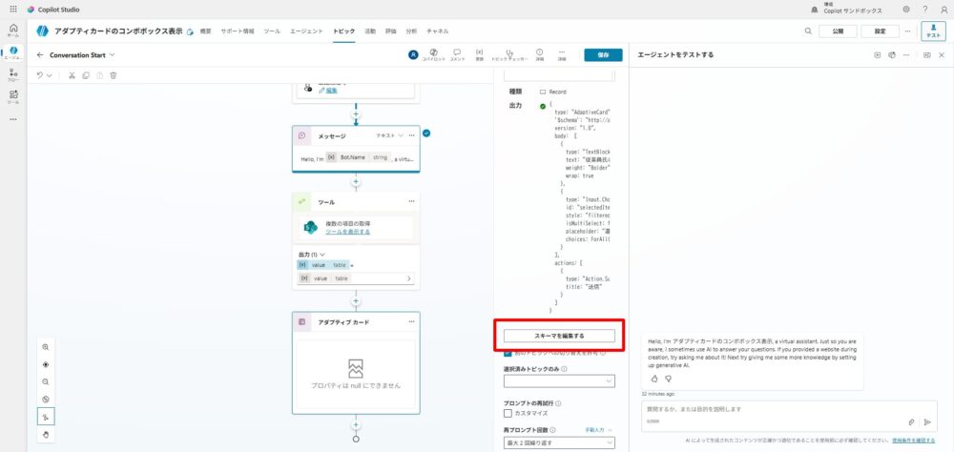This screenshot has width=954, height=452.
Task: Toggle the Customize checkbox under prompt retry
Action: click(x=508, y=413)
